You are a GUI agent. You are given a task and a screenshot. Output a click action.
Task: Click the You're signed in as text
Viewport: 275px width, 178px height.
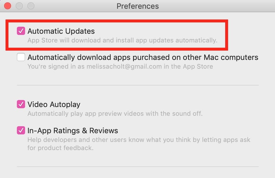point(56,67)
